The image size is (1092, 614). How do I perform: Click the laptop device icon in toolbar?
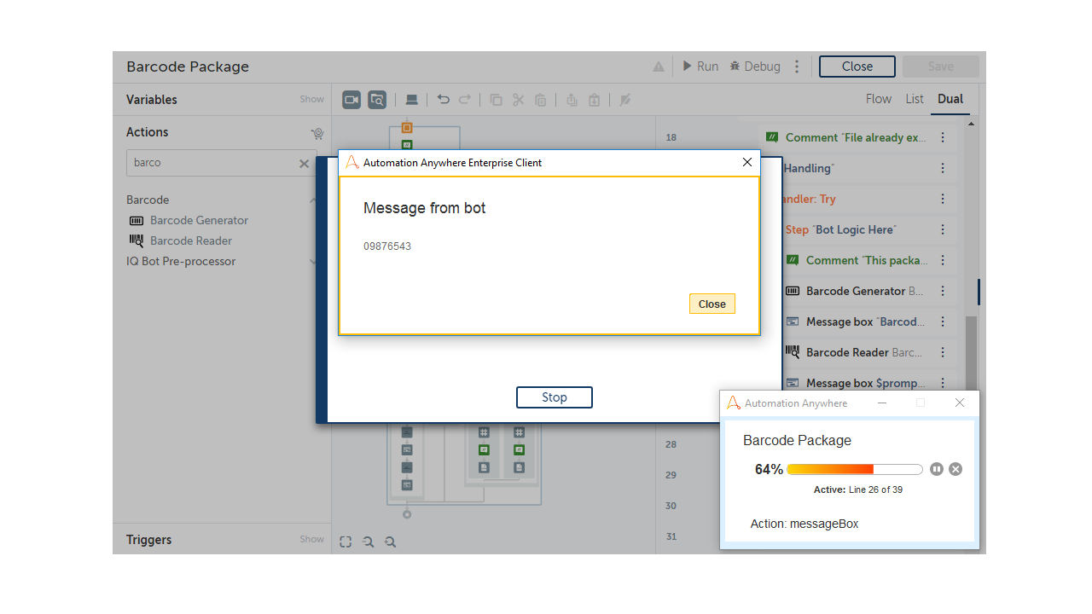412,100
